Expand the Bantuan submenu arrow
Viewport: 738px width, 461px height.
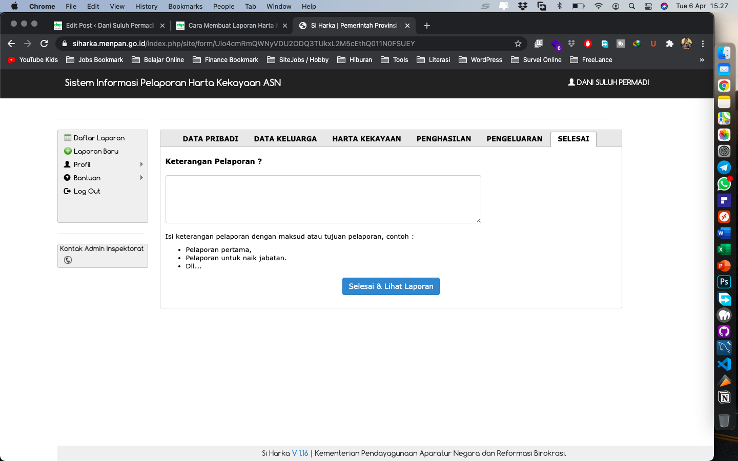point(141,178)
